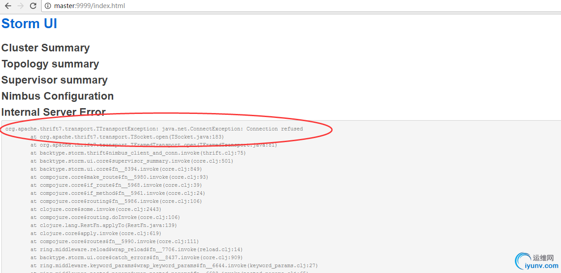Click the fn__8394.invoke(core.clj:849) line

[116, 169]
